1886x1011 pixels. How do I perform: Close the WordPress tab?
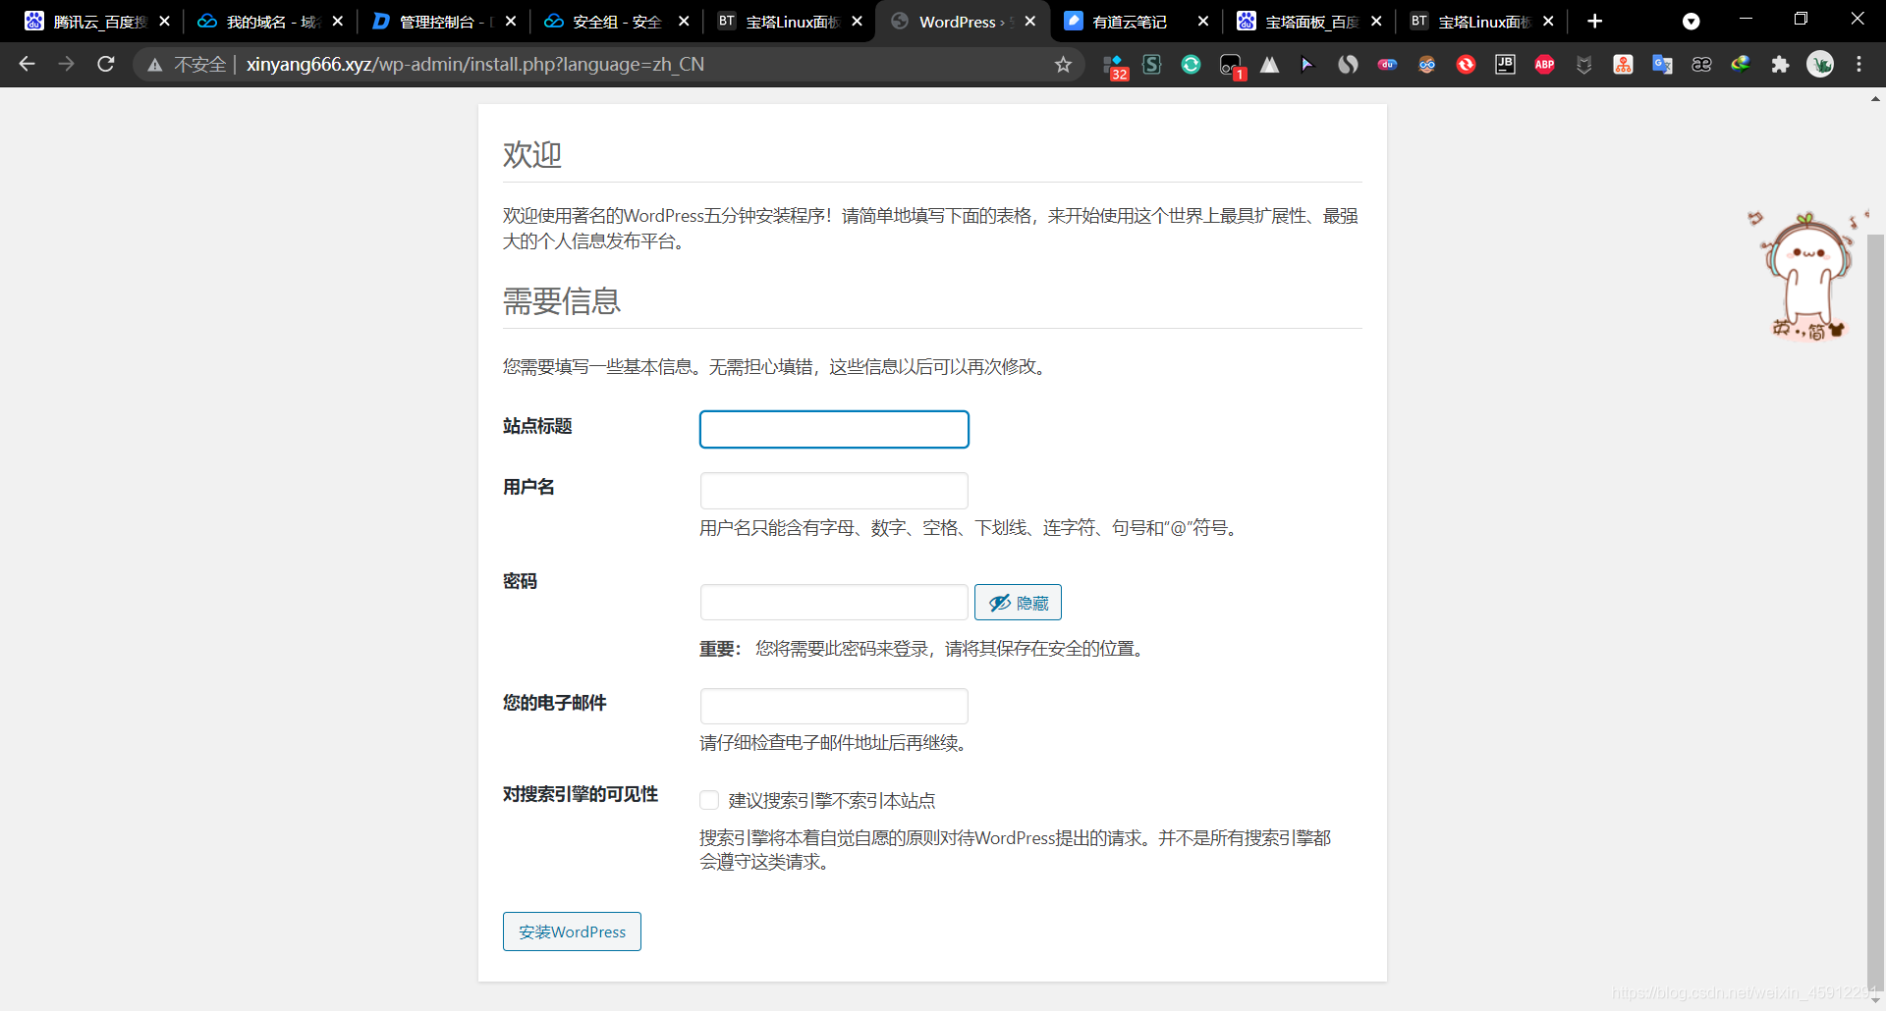coord(1029,21)
